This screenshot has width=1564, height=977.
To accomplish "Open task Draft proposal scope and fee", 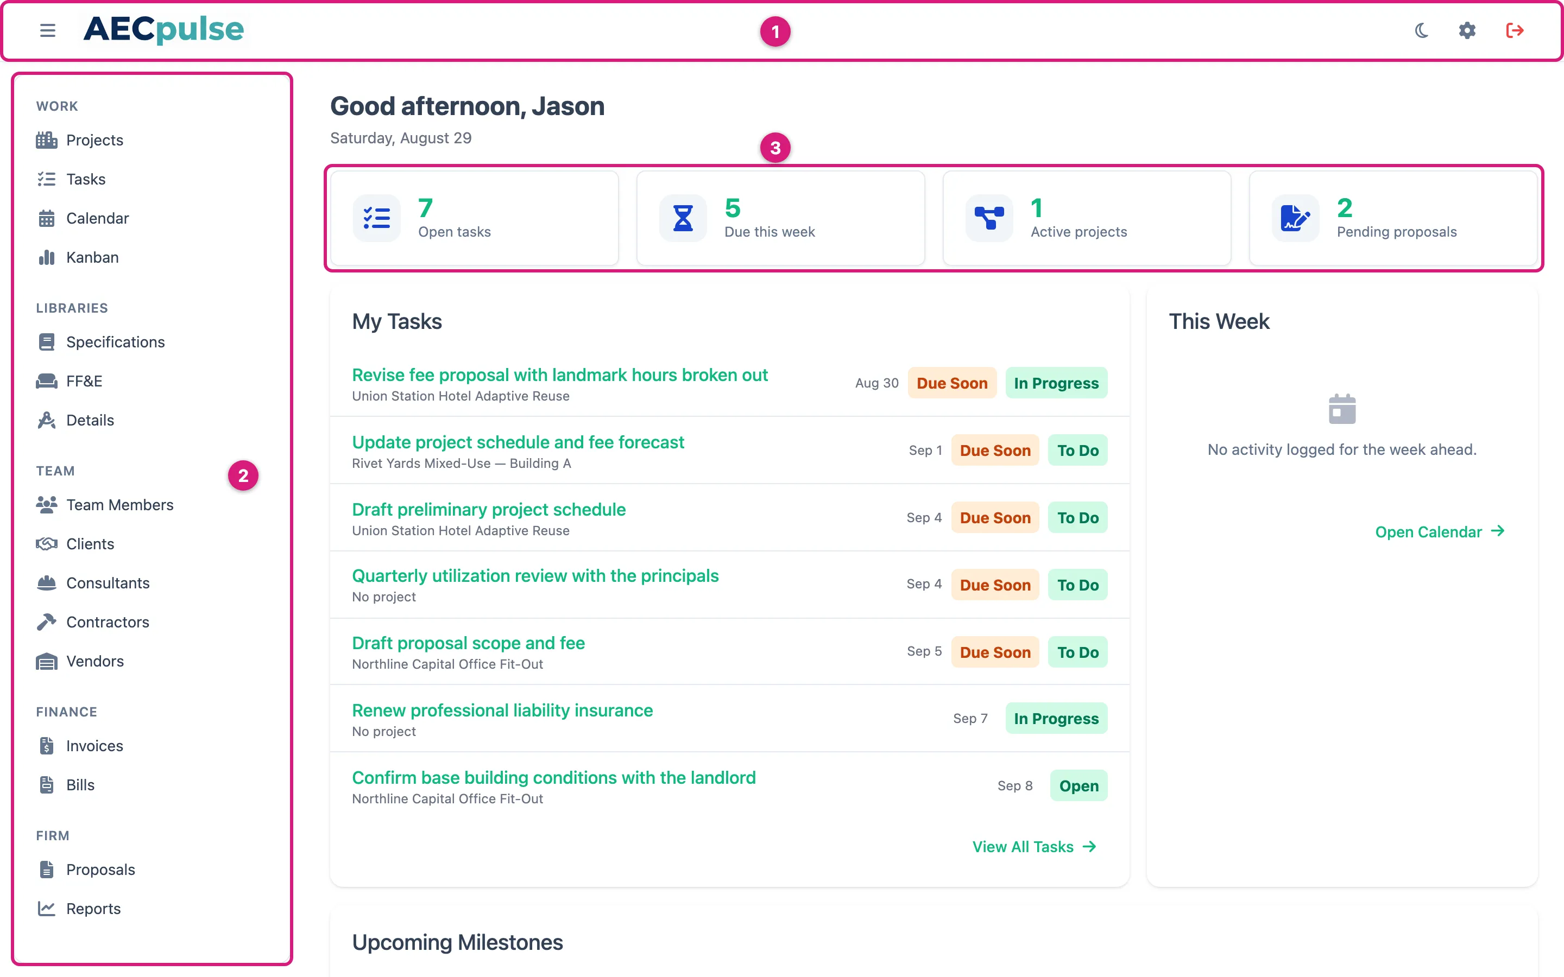I will click(x=468, y=643).
